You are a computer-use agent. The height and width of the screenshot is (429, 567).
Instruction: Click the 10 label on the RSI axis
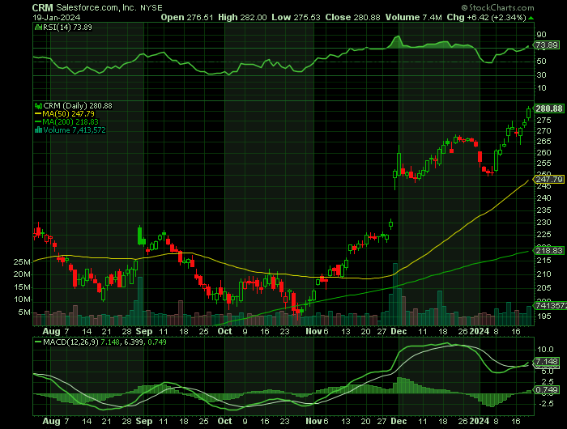(x=541, y=88)
